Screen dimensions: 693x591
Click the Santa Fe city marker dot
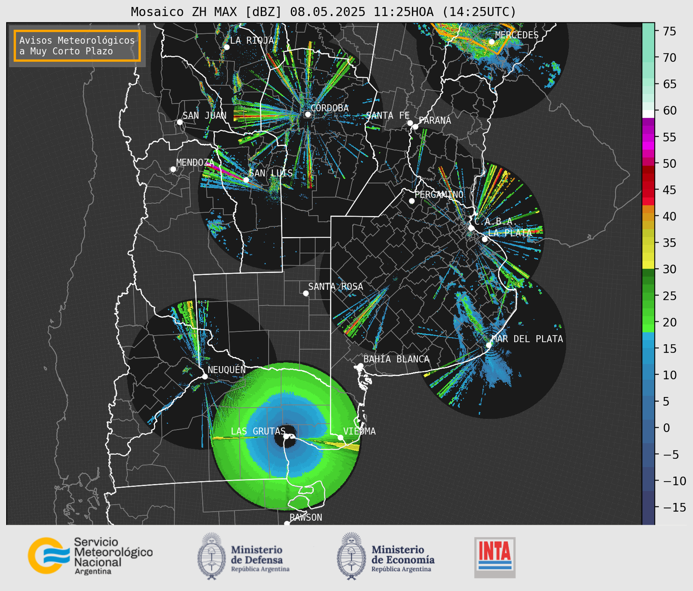click(410, 123)
